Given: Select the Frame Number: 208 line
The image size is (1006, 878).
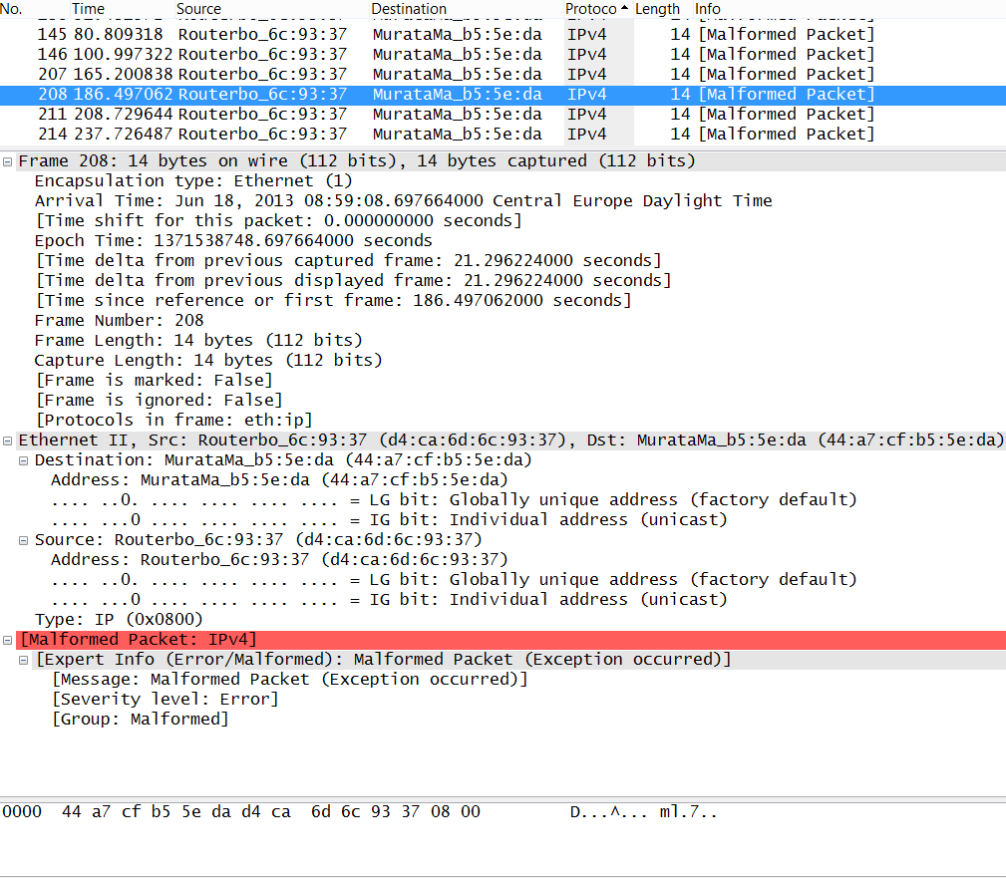Looking at the screenshot, I should coord(119,320).
